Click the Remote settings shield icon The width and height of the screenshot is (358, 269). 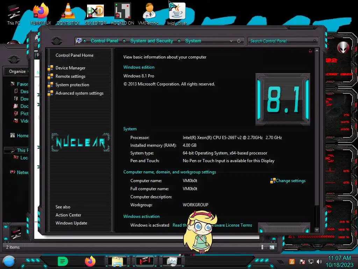pyautogui.click(x=50, y=76)
